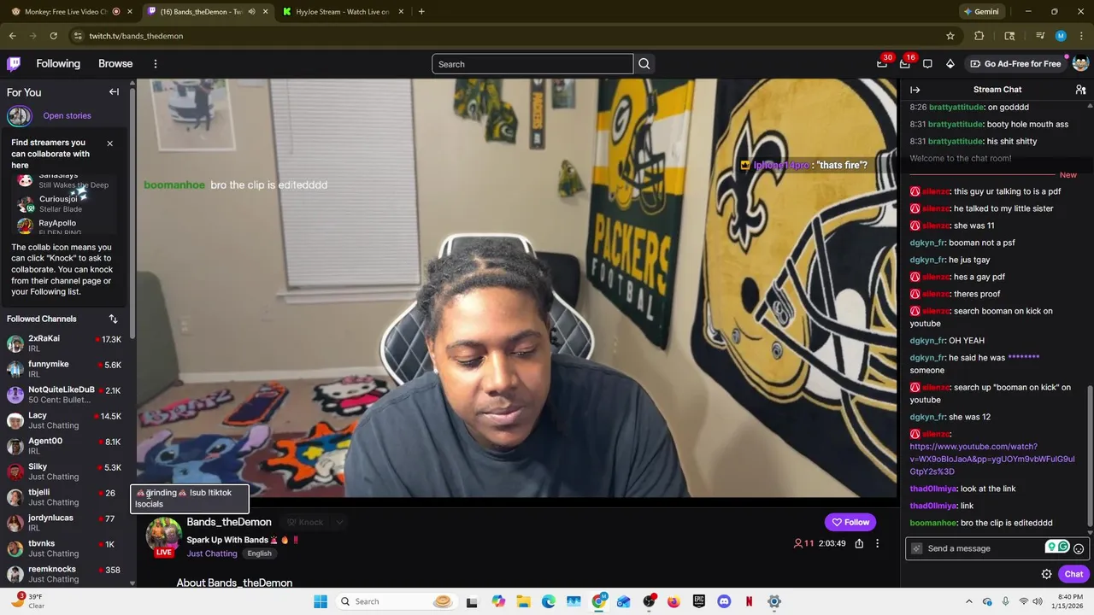Screen dimensions: 1094x615
Task: Open the drops inbox showing 16
Action: [905, 64]
